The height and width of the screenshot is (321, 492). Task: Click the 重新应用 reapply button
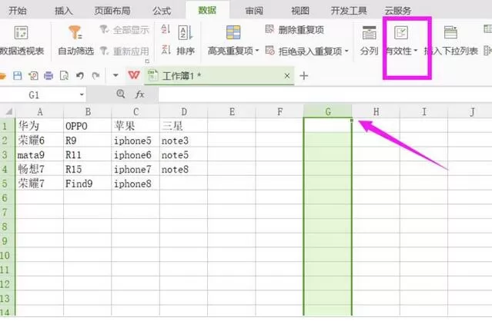pyautogui.click(x=125, y=51)
